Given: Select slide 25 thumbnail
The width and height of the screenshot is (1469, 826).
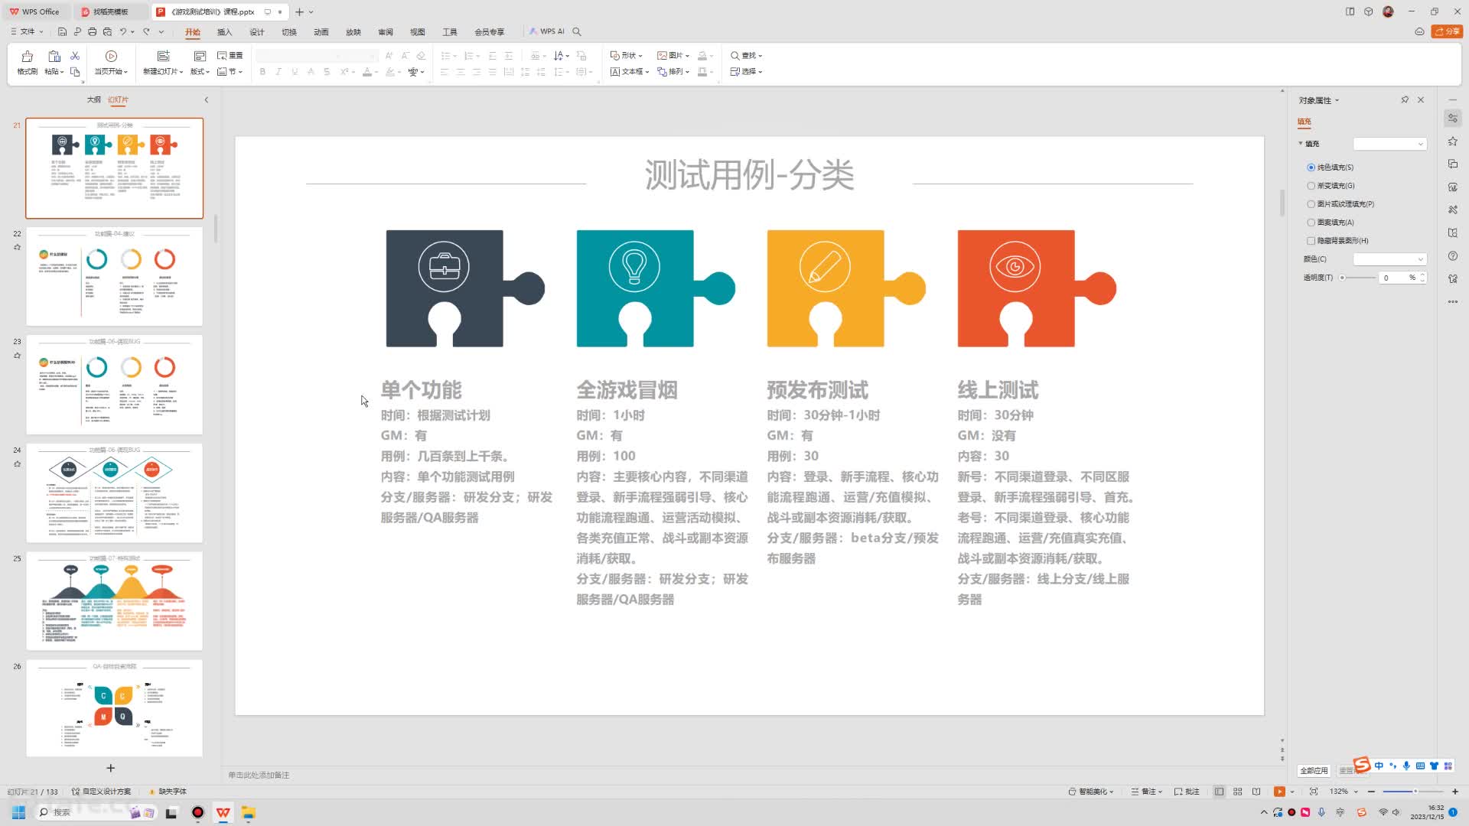Looking at the screenshot, I should tap(115, 602).
